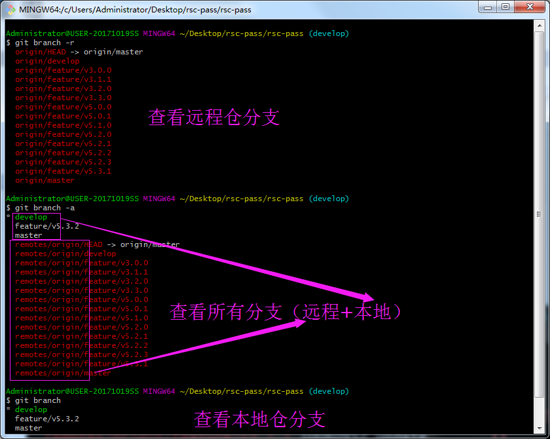Select 'origin/feature/v5.2.3' without the remotes prefix
550x439 pixels.
coord(63,162)
